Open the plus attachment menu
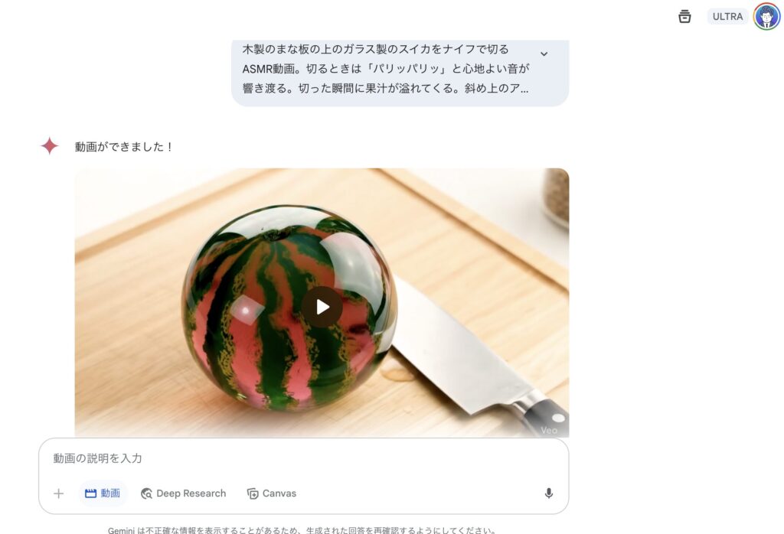Screen dimensions: 784x534 (58, 493)
